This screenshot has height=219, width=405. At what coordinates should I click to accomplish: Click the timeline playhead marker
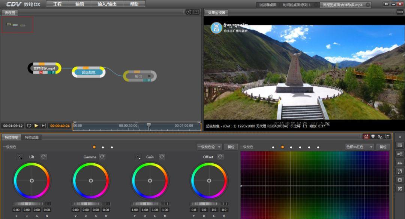(x=149, y=126)
